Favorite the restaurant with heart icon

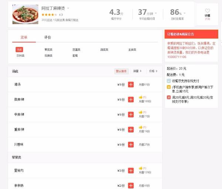[x=208, y=11]
